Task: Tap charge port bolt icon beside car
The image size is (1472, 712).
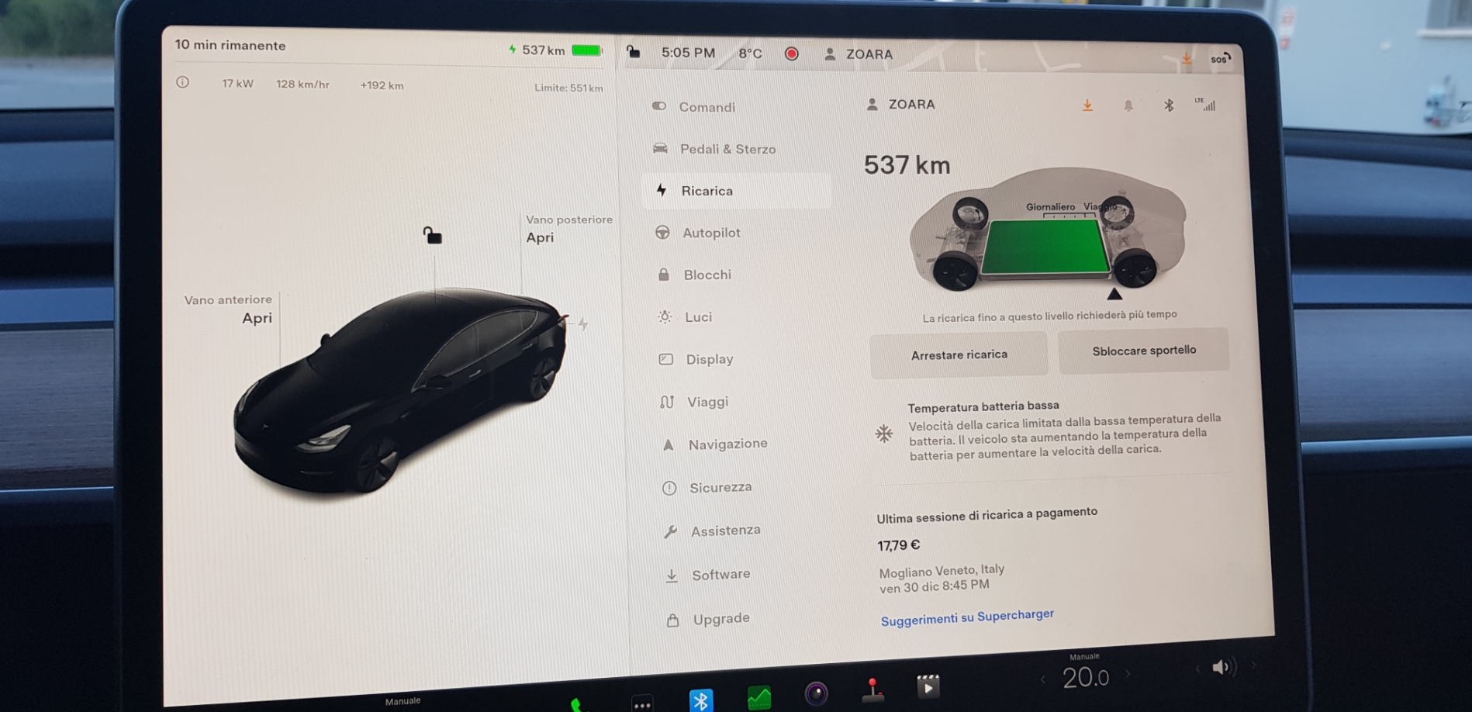Action: (582, 323)
